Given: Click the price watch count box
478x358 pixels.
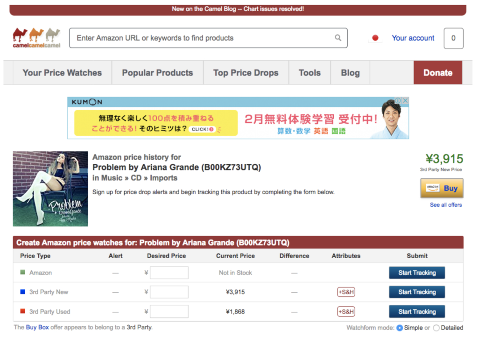Looking at the screenshot, I should (x=453, y=38).
